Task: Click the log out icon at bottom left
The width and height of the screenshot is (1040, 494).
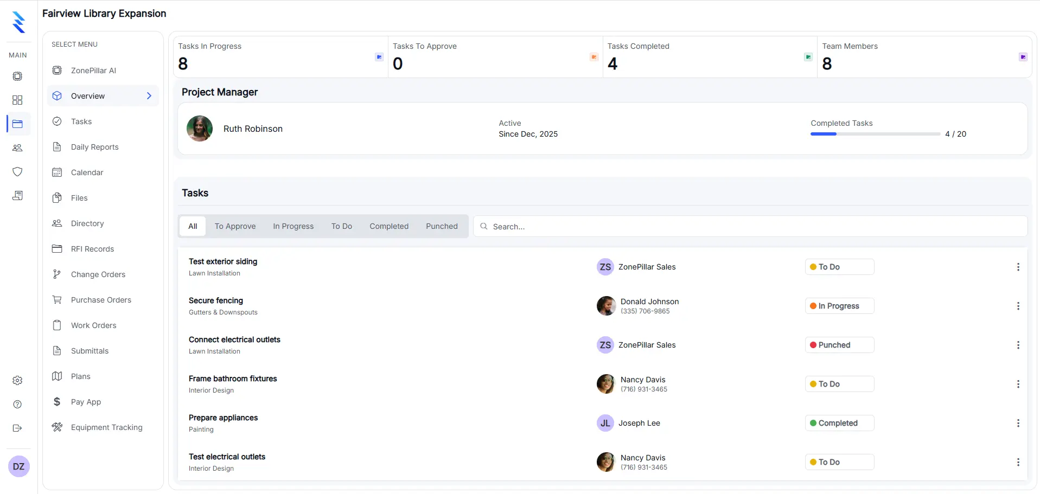Action: point(18,428)
